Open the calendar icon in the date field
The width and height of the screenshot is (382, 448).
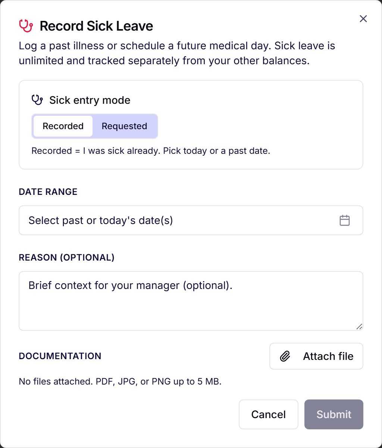coord(345,220)
